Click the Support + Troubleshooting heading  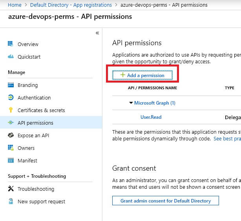pyautogui.click(x=37, y=176)
